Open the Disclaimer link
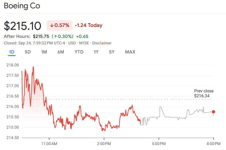This screenshot has width=226, height=150. 102,43
